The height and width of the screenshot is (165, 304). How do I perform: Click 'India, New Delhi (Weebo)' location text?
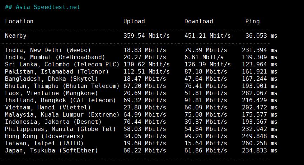tap(48, 50)
